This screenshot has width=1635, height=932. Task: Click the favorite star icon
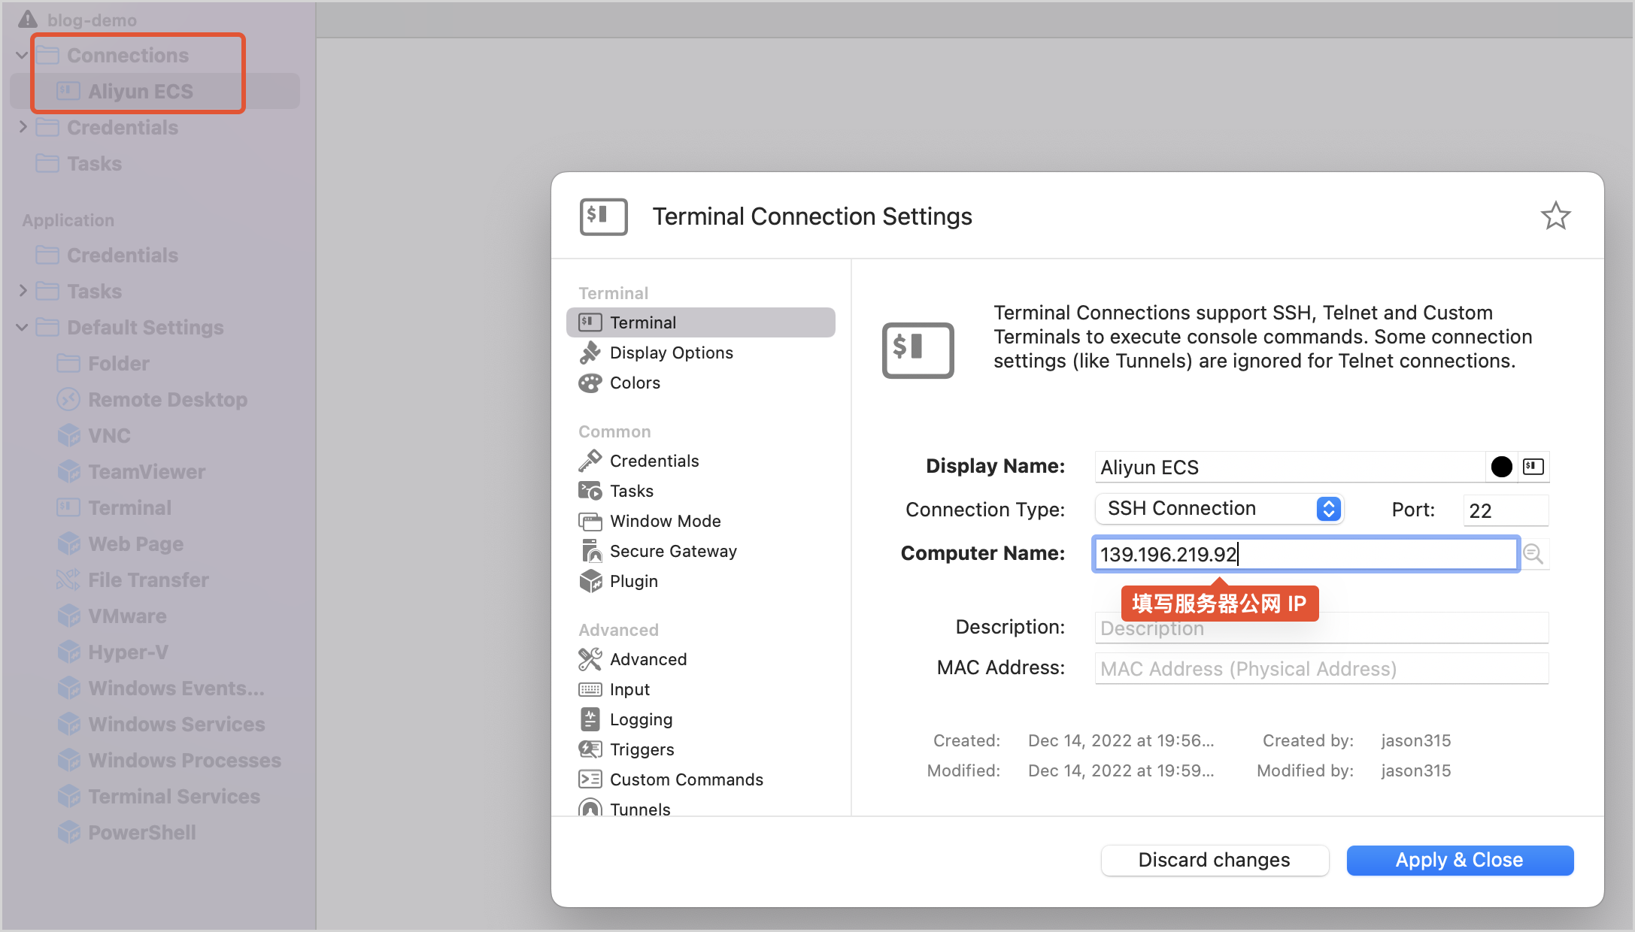(x=1555, y=216)
